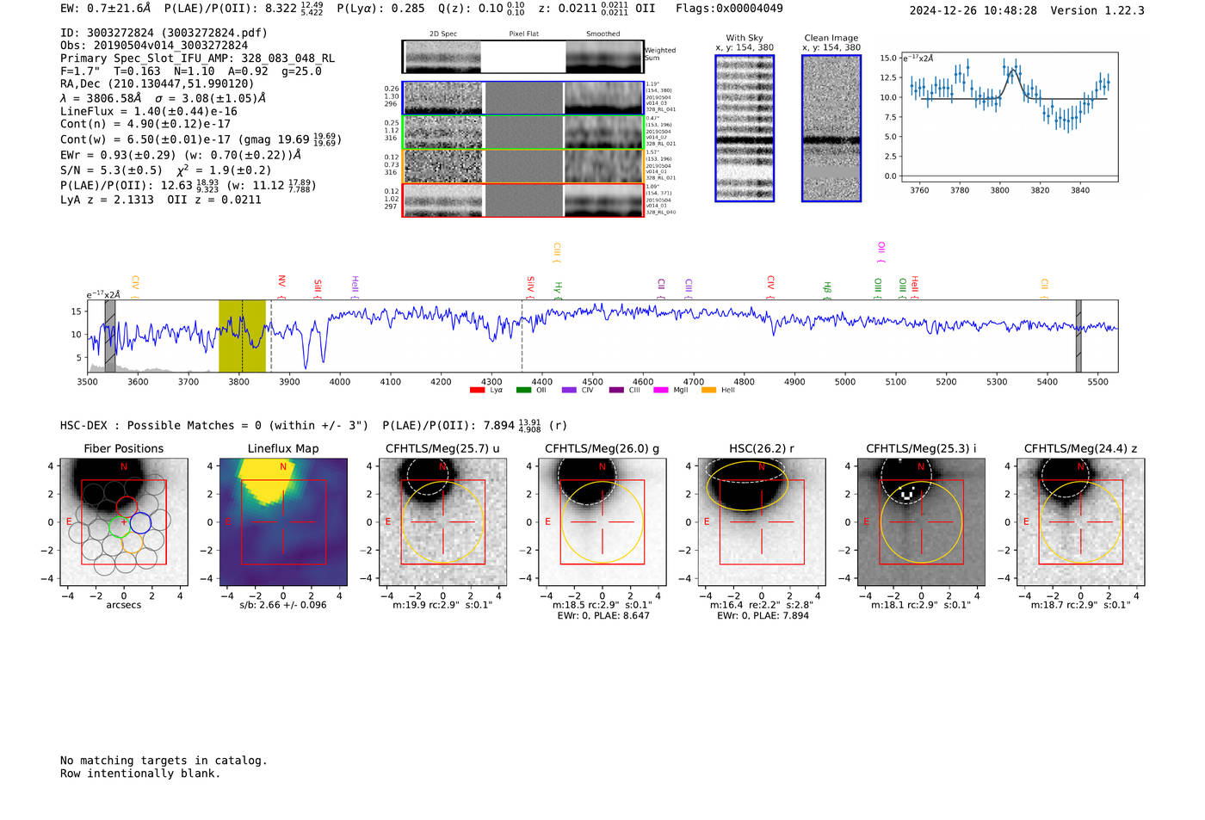Click the green OII legend swatch
Viewport: 1205px width, 820px height.
(523, 391)
